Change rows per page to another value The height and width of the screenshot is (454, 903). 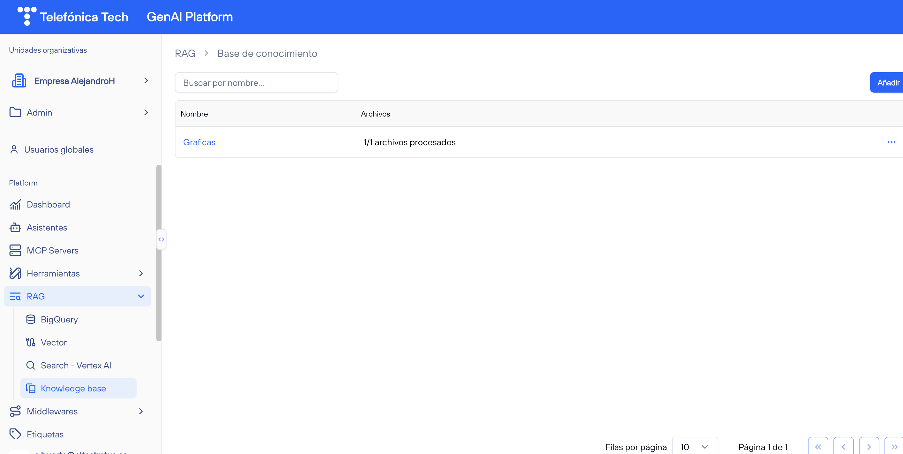[694, 446]
